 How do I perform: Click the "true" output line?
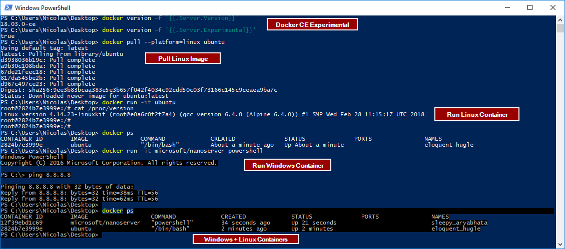[8, 36]
